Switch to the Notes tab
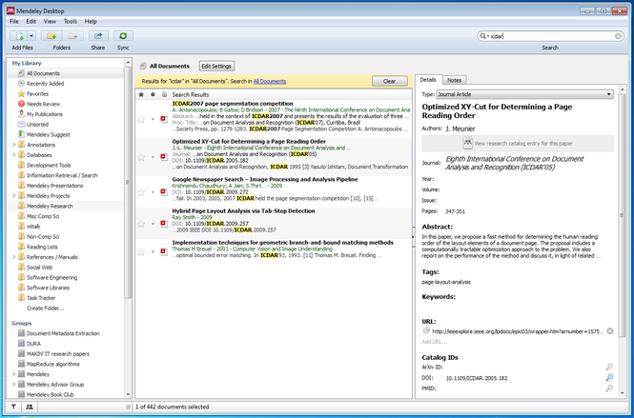This screenshot has height=418, width=634. pos(454,80)
